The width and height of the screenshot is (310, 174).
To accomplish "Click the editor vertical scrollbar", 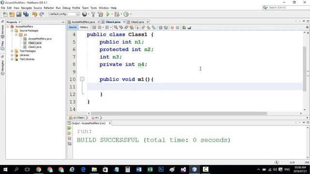I will coord(305,69).
